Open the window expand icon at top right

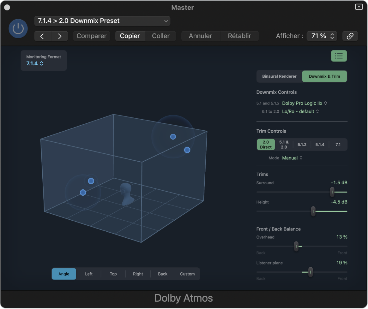(359, 7)
